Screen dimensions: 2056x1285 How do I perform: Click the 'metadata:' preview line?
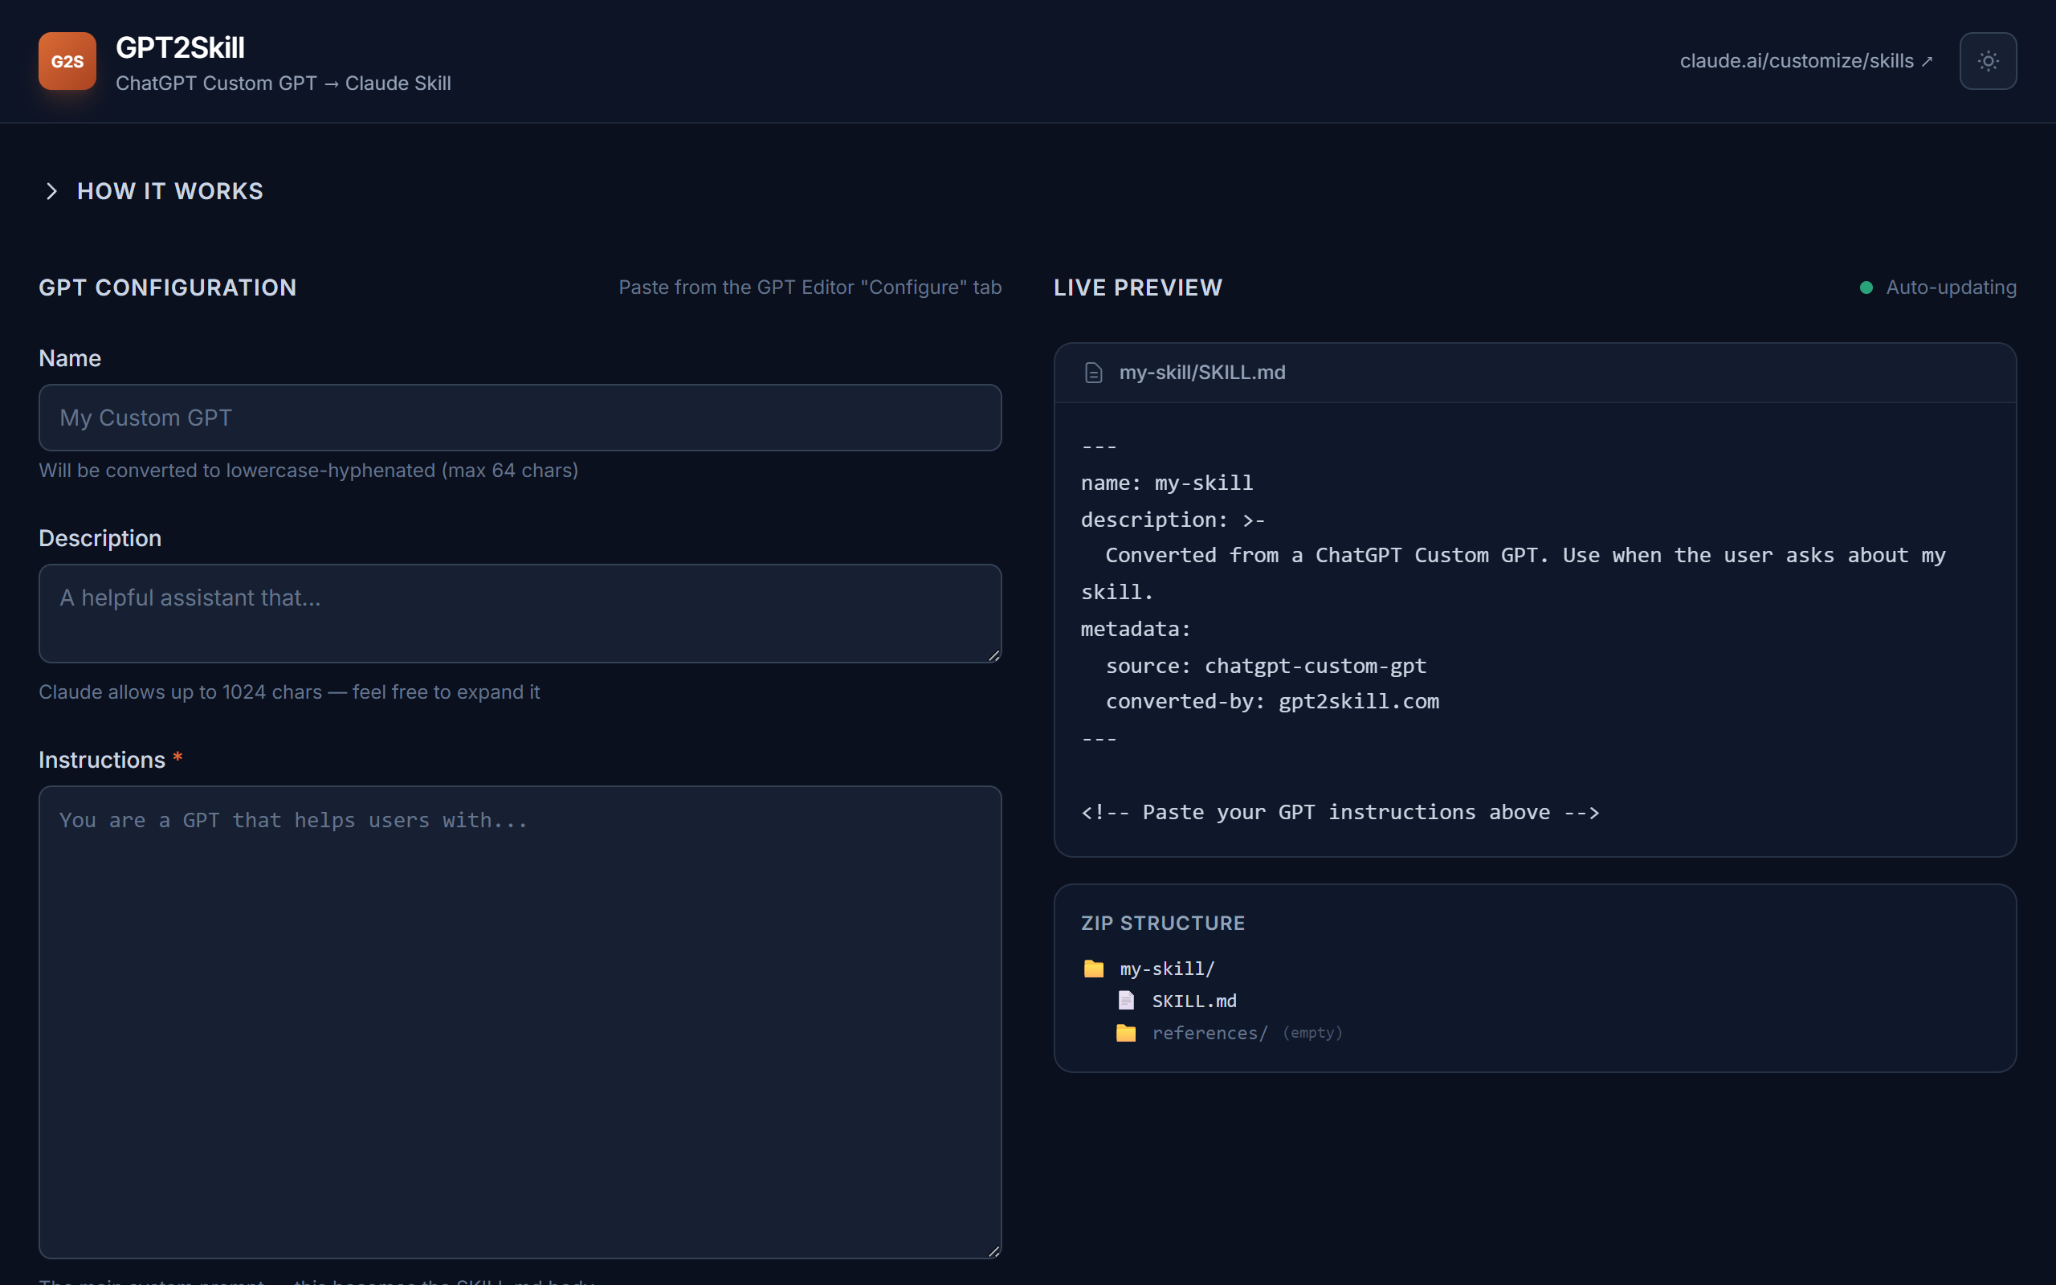tap(1135, 629)
